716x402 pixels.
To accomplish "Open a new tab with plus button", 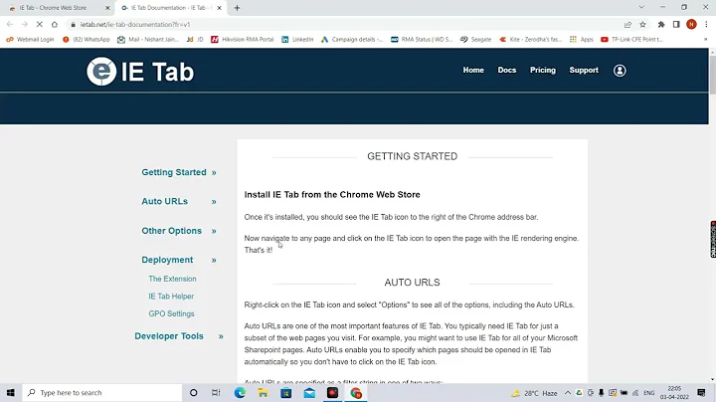I will pos(237,8).
